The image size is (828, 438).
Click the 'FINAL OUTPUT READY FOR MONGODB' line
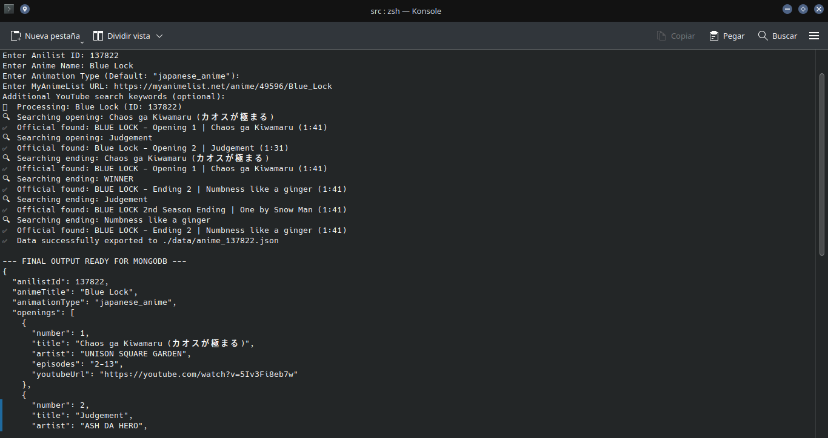coord(94,261)
